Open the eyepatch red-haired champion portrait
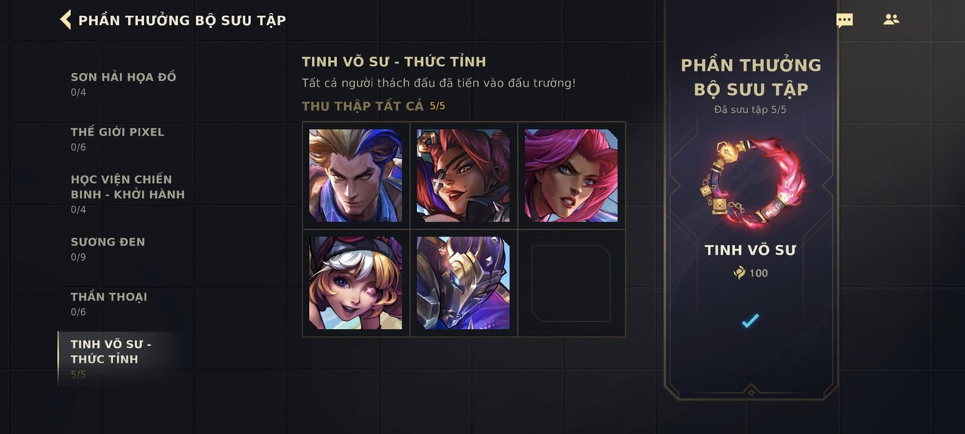The height and width of the screenshot is (434, 965). pyautogui.click(x=464, y=176)
